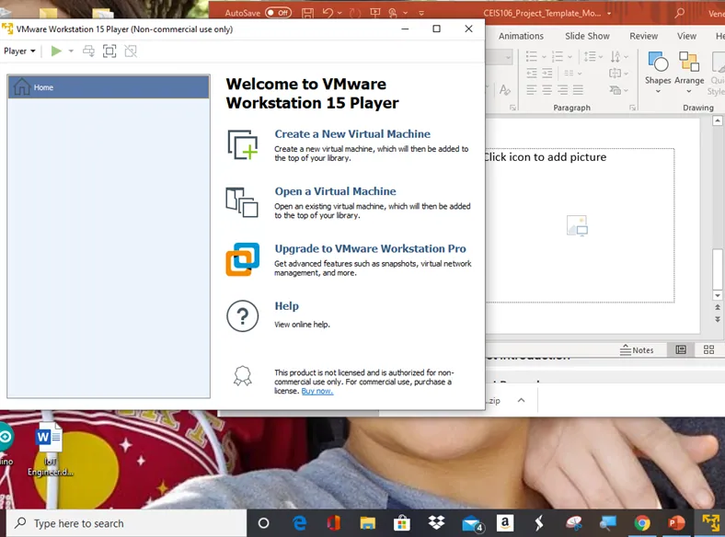Switch to Normal view in PowerPoint status bar
Viewport: 725px width, 537px height.
tap(681, 349)
